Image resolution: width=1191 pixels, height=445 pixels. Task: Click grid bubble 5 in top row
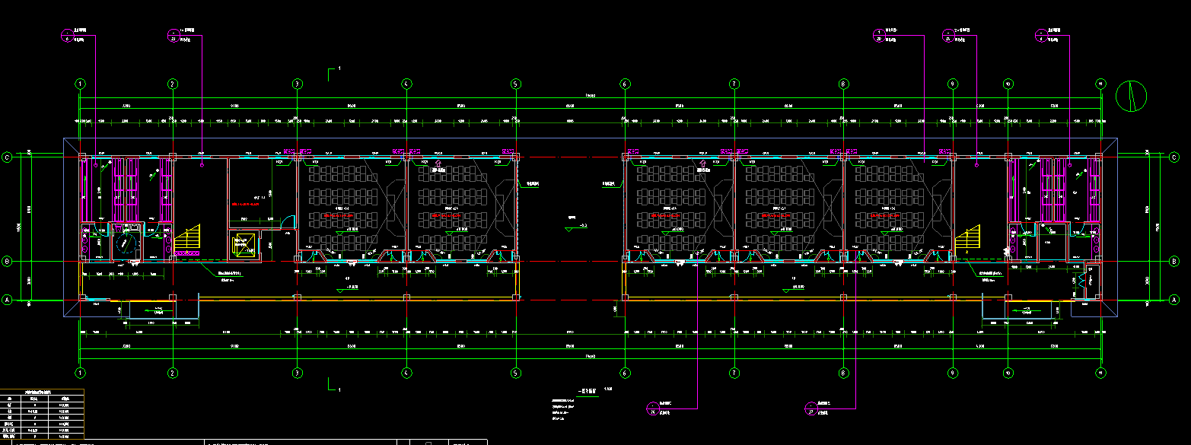[515, 84]
